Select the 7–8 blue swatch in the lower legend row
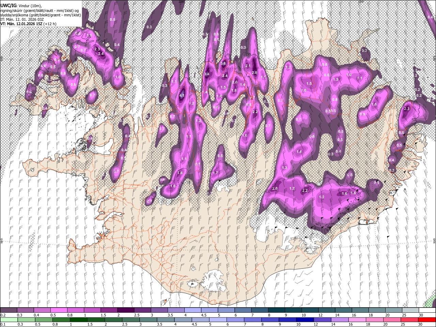This screenshot has height=327, width=436. coord(253,320)
